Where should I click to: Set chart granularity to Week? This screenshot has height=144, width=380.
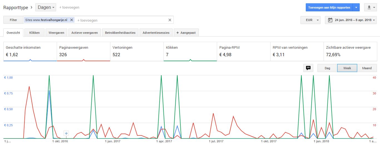(x=347, y=68)
